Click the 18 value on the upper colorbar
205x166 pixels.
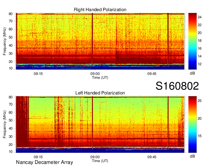click(x=200, y=41)
